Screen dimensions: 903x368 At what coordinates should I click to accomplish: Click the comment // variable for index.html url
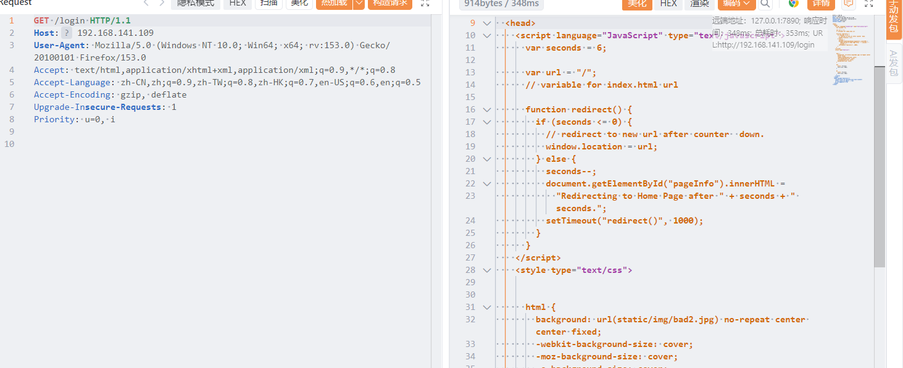[x=602, y=85]
